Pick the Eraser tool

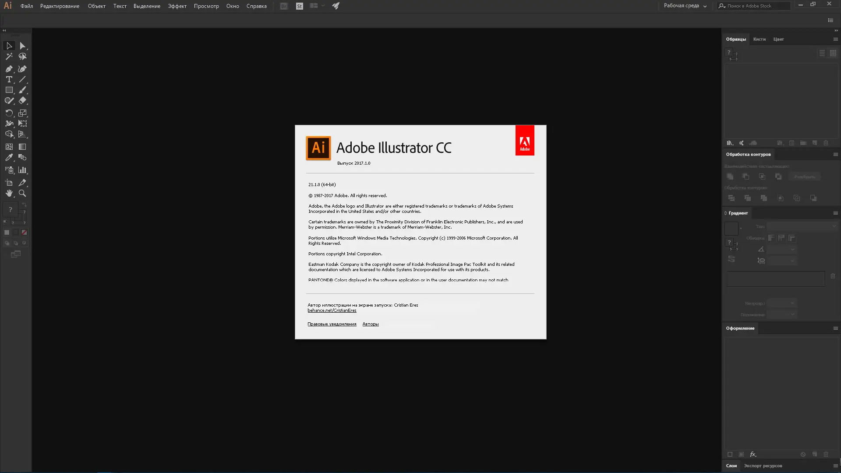coord(22,100)
